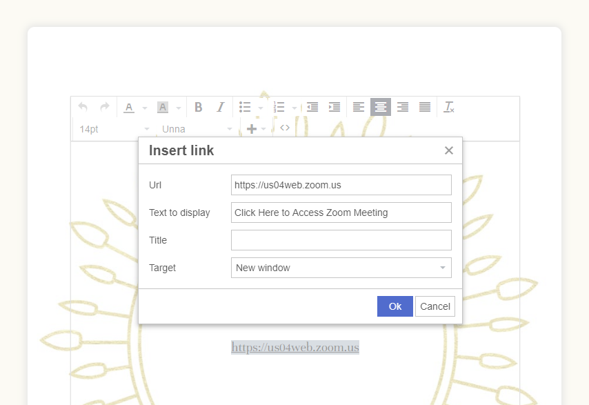
Task: Click into the Title input field
Action: [341, 240]
